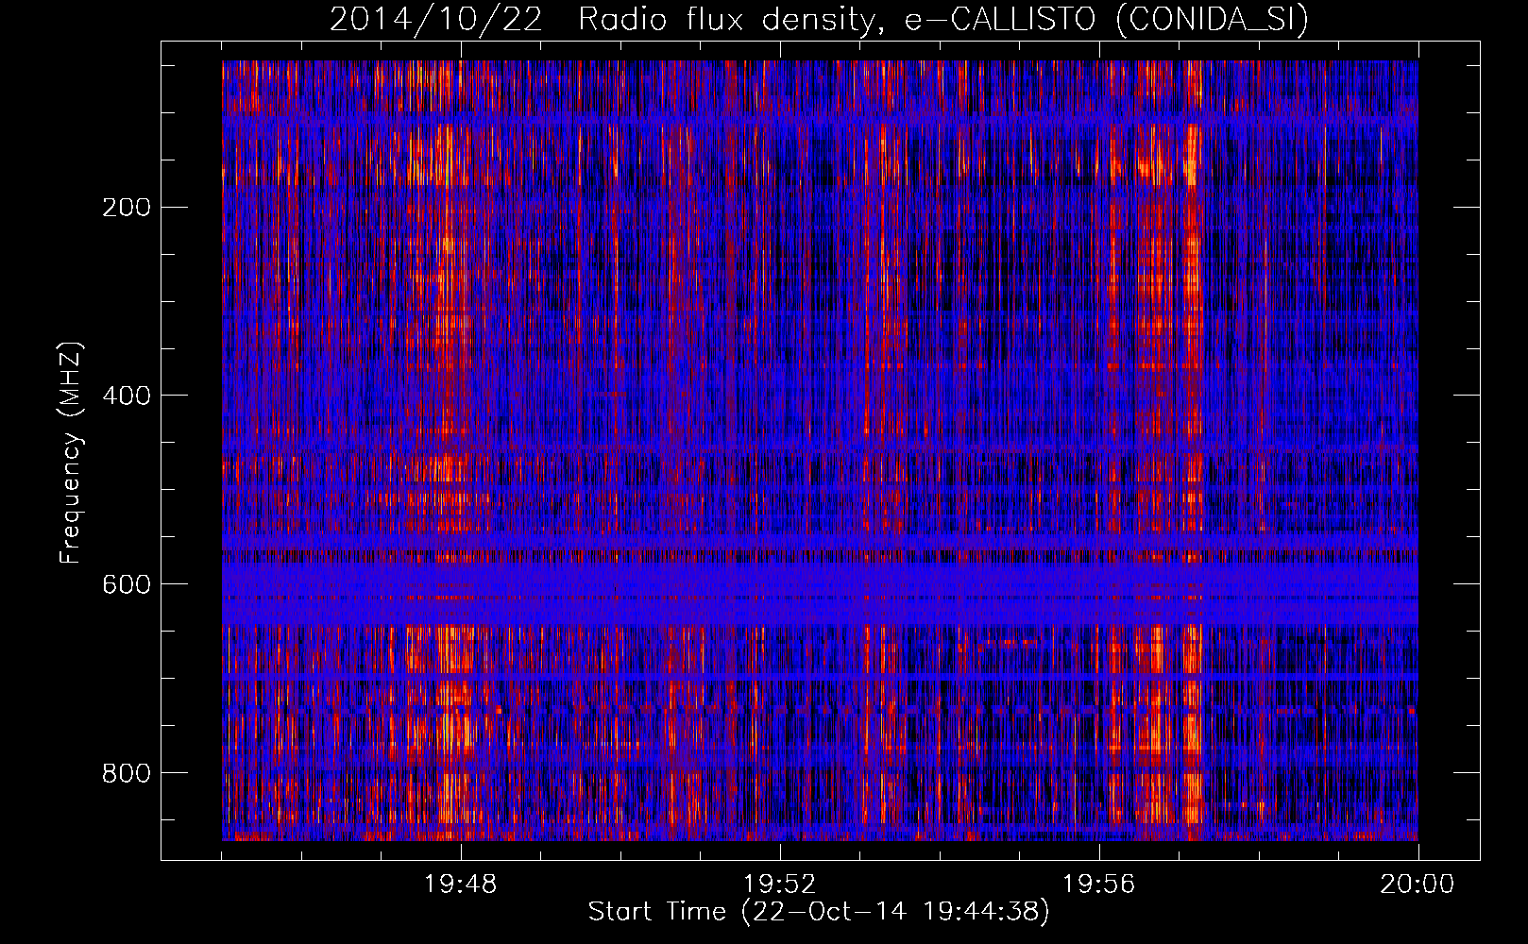Click the 200 frequency tick label
Screen dimensions: 1528x944
[126, 207]
